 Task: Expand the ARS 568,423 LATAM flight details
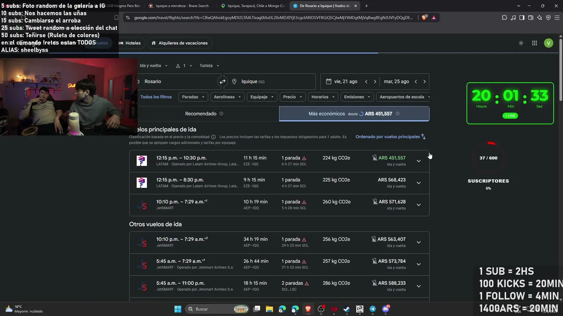point(419,183)
